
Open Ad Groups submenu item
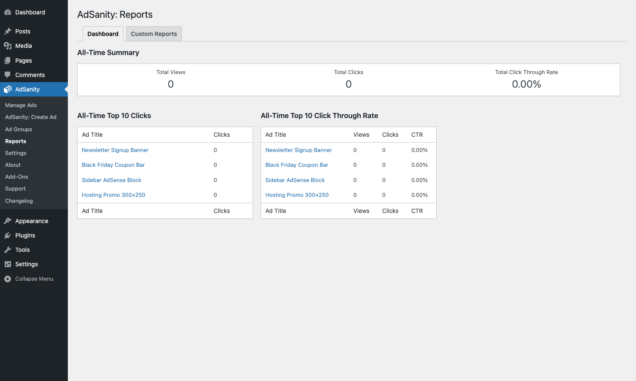tap(19, 129)
